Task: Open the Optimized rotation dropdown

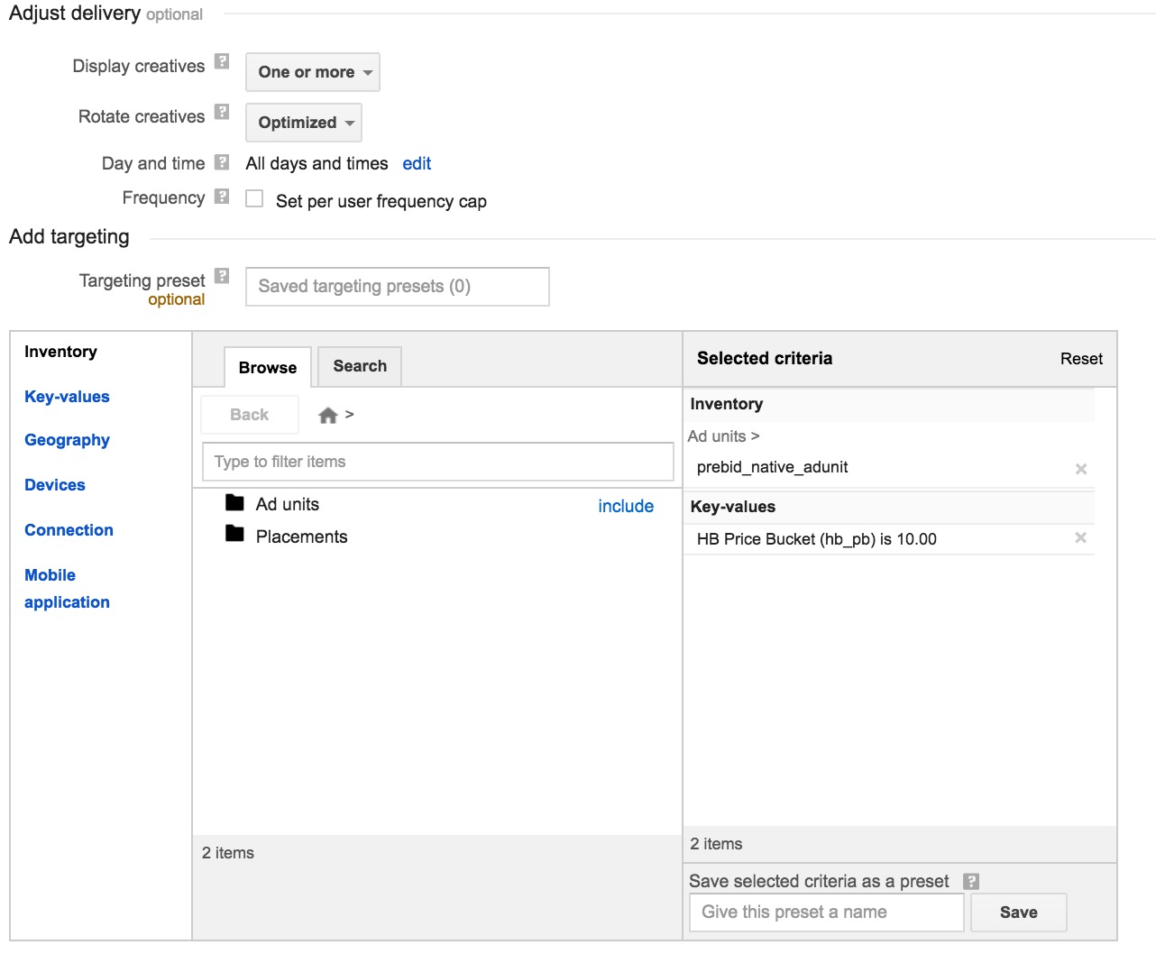Action: coord(303,123)
